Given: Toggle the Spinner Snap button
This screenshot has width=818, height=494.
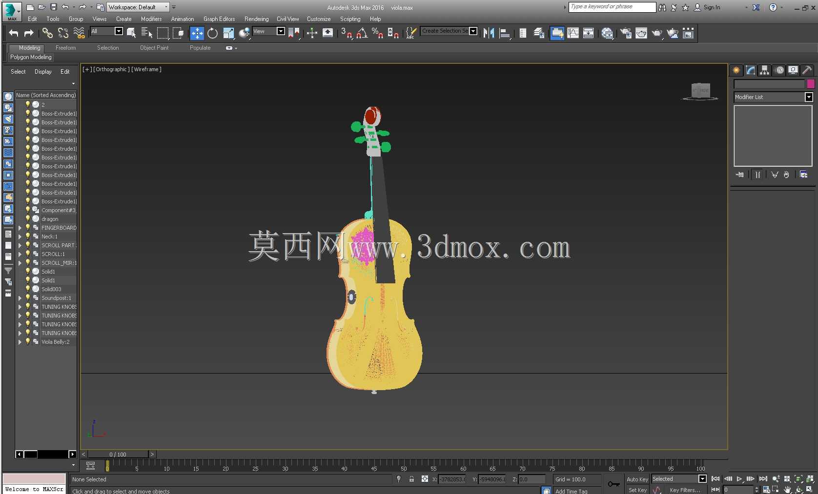Looking at the screenshot, I should (x=393, y=33).
